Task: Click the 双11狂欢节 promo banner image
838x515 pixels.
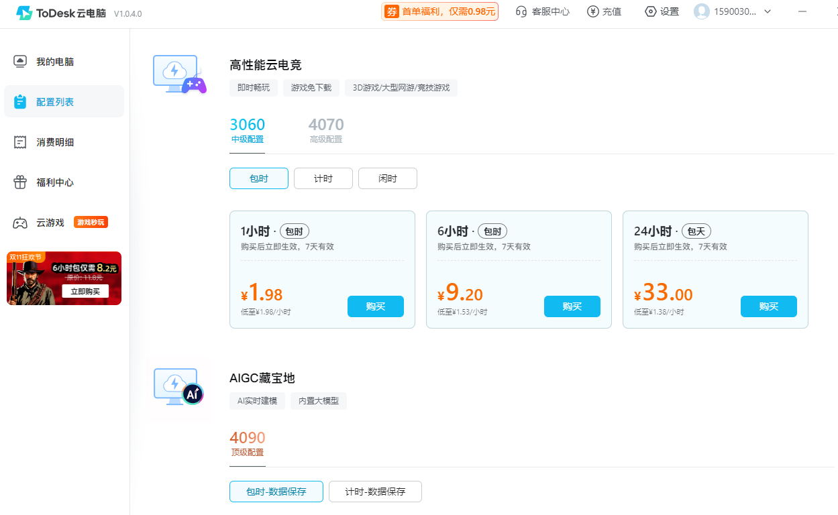Action: coord(64,278)
